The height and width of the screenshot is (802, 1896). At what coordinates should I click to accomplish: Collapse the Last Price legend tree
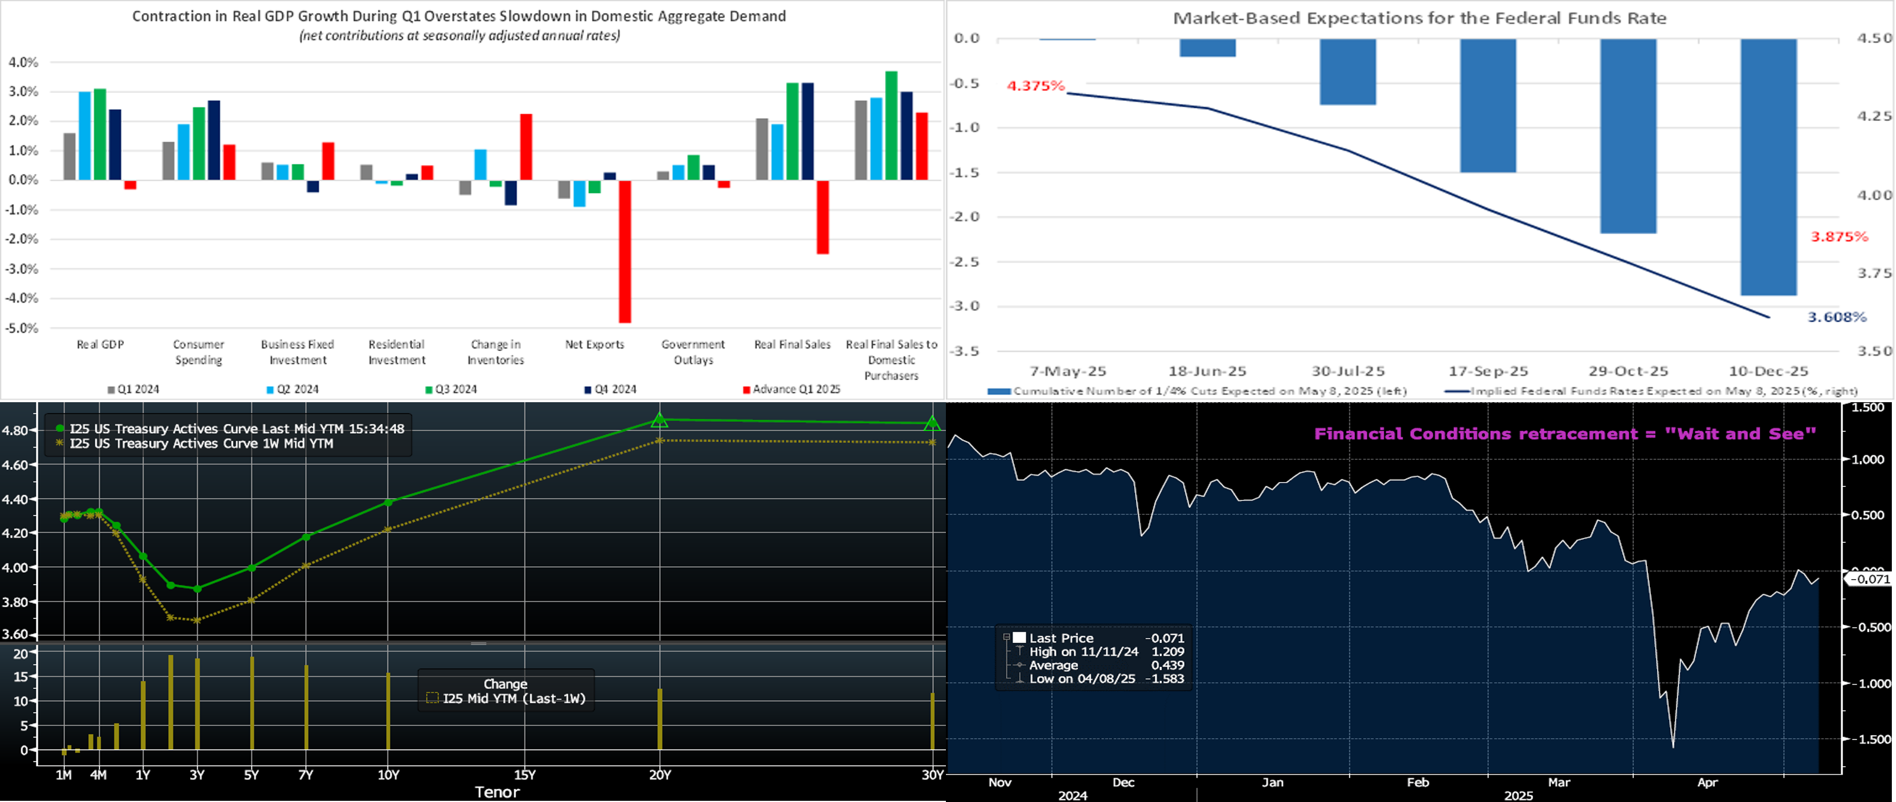click(x=1006, y=638)
